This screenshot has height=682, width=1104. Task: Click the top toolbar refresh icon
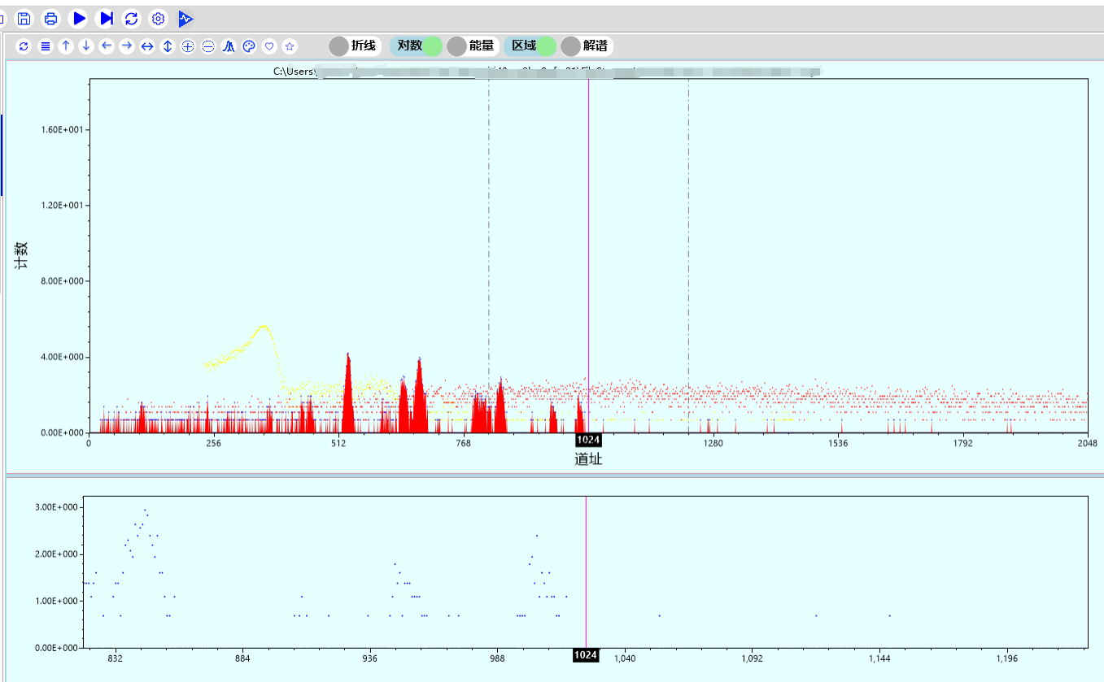[x=132, y=18]
